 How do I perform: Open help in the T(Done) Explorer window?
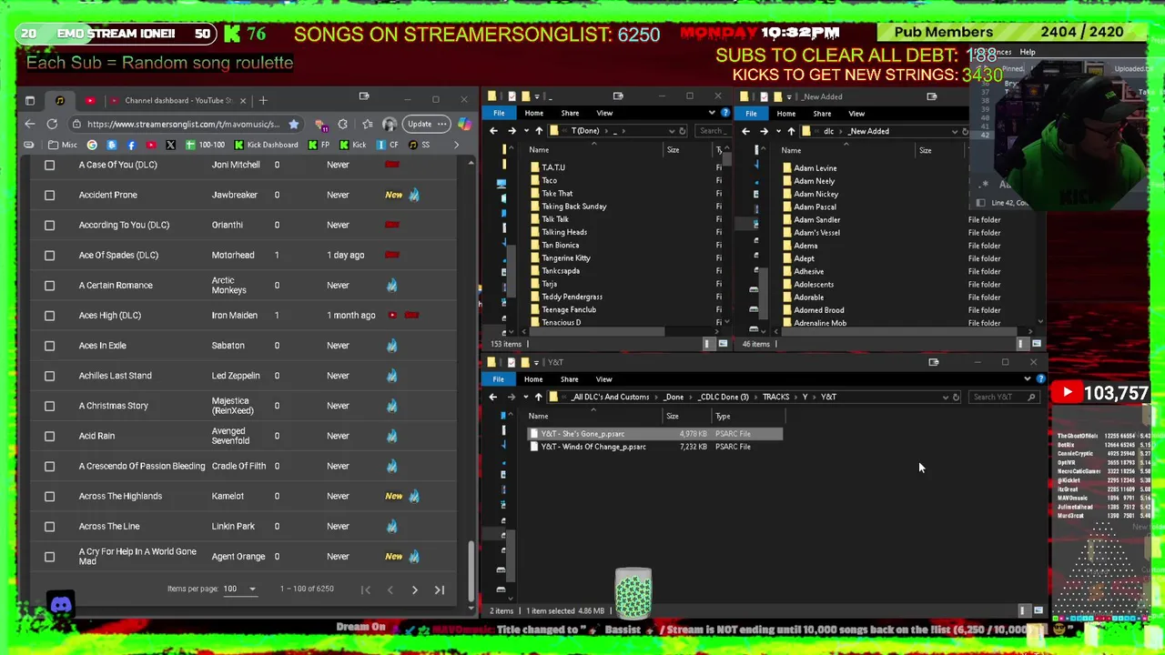(x=724, y=113)
